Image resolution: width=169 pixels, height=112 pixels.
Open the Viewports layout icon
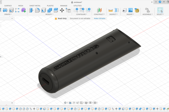pyautogui.click(x=95, y=103)
